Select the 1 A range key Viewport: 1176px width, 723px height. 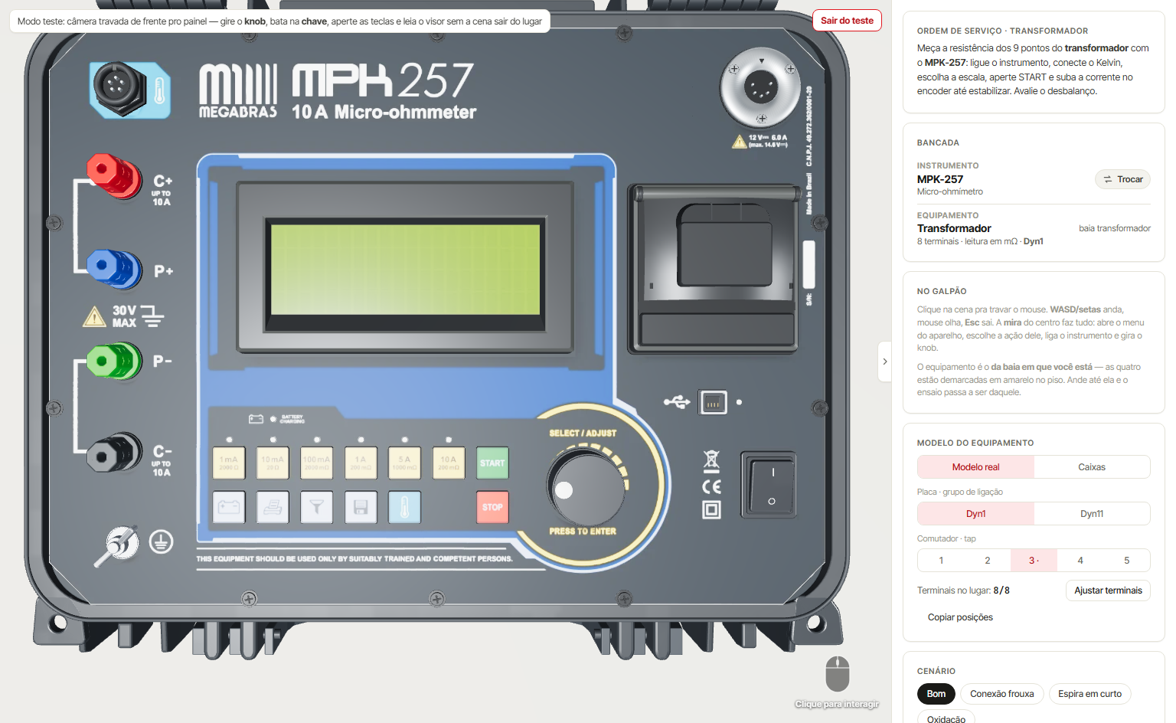[361, 463]
